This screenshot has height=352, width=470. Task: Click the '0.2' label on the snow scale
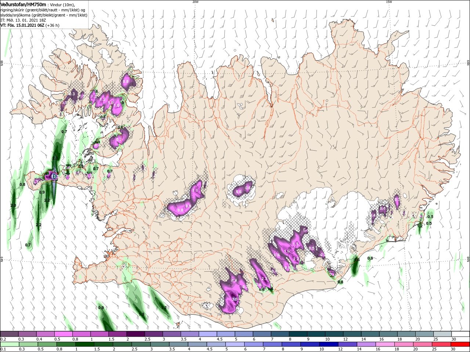3,340
